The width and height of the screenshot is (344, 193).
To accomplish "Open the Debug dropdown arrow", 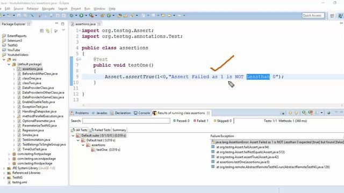I will coord(76,16).
